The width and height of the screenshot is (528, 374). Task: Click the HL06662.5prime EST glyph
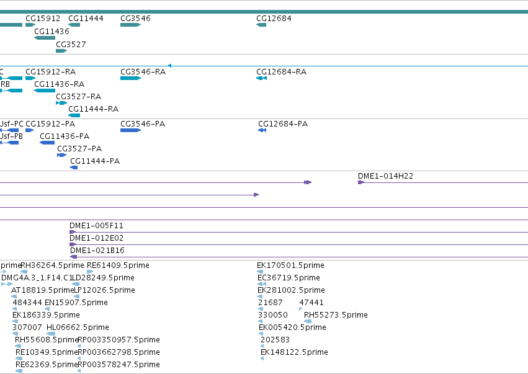(51, 334)
